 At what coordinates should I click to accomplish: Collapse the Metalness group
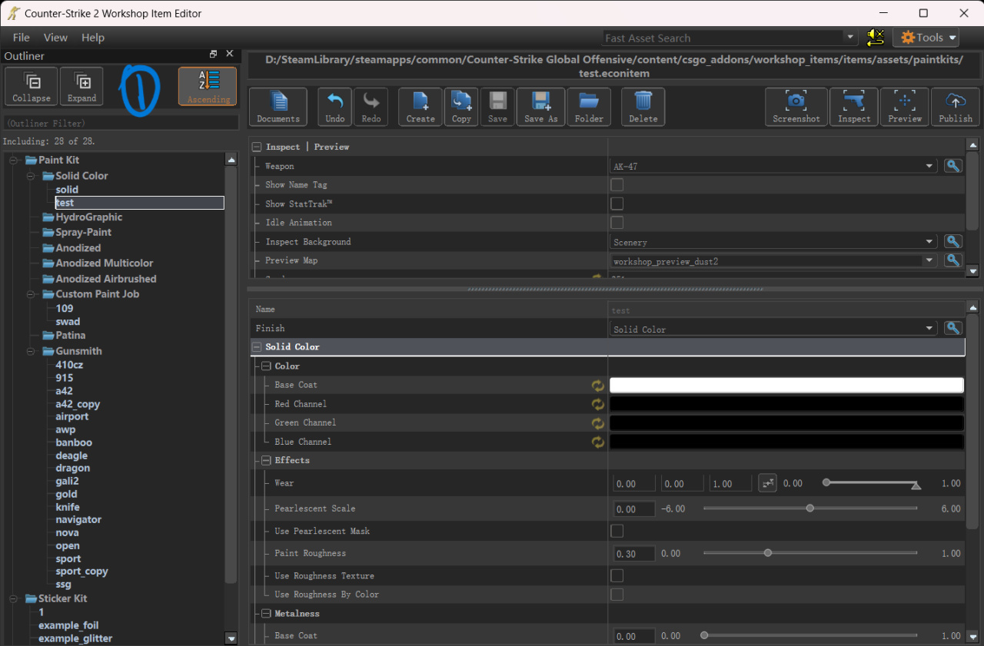267,614
